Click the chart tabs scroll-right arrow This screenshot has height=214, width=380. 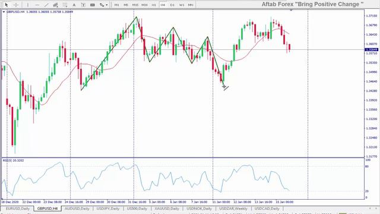coord(376,209)
